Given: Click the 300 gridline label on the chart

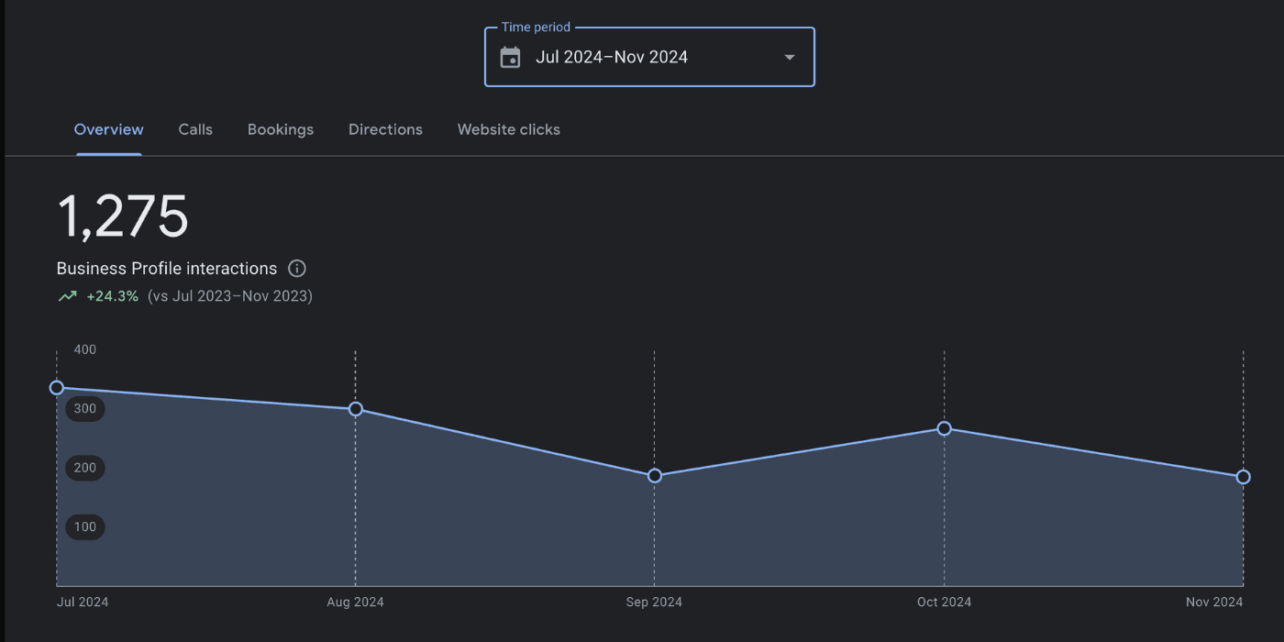Looking at the screenshot, I should coord(84,408).
